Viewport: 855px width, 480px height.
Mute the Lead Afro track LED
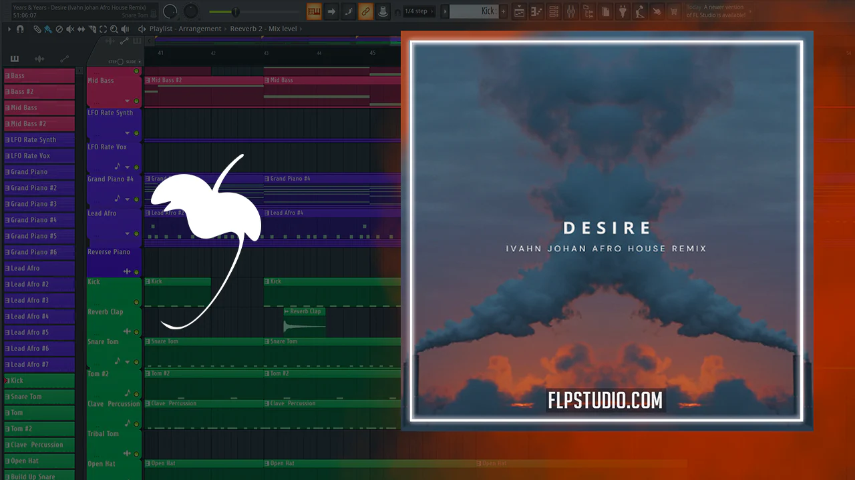point(136,234)
